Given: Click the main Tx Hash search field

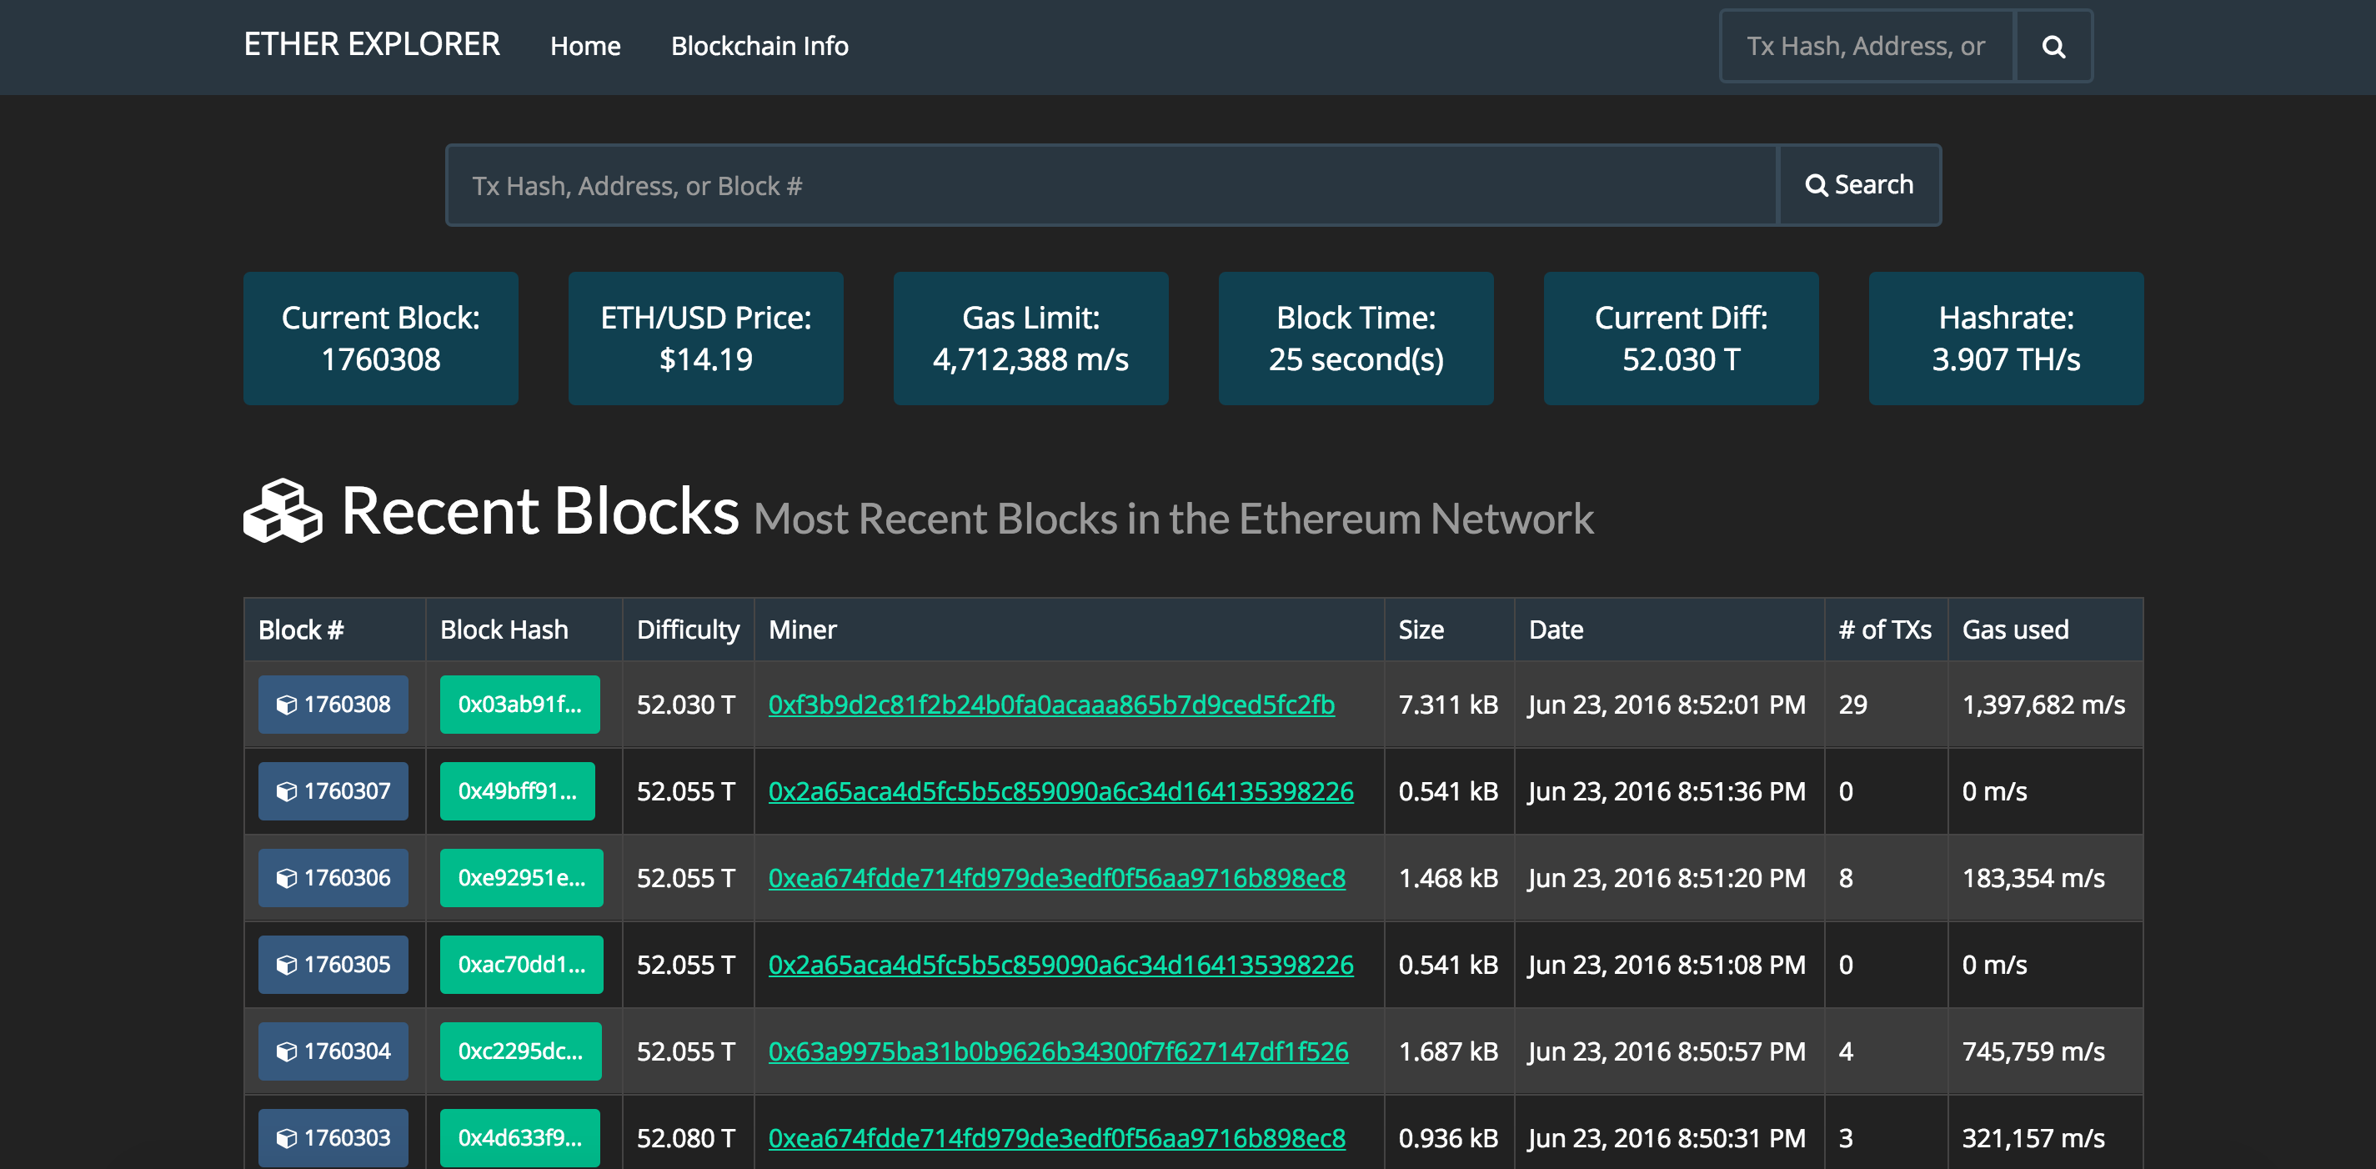Looking at the screenshot, I should coord(1107,184).
